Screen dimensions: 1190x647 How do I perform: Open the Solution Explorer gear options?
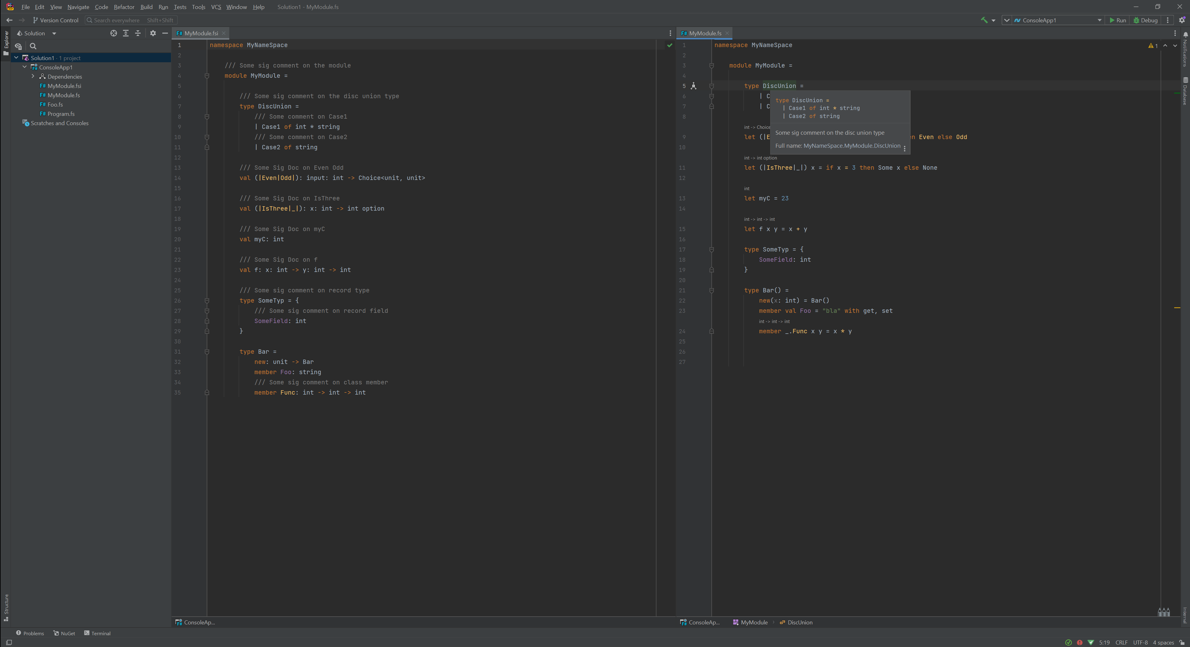(x=153, y=33)
